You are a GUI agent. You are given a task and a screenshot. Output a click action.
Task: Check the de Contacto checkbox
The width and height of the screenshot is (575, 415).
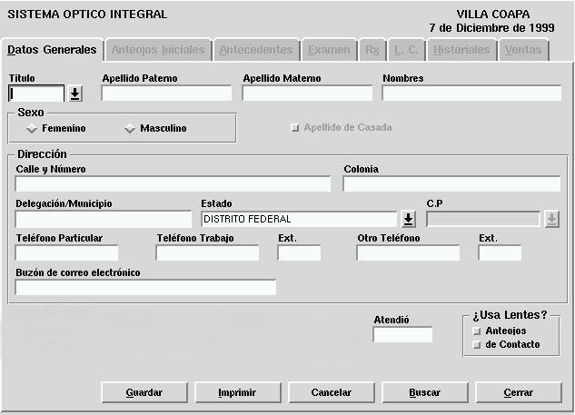click(477, 345)
